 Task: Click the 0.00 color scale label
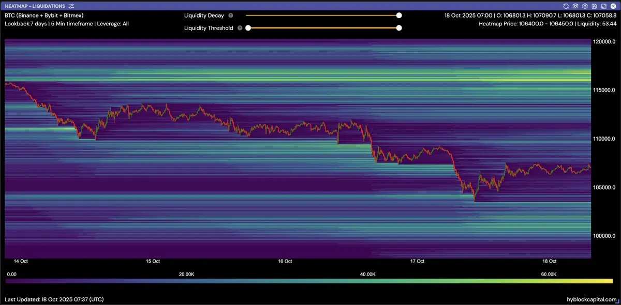(12, 274)
